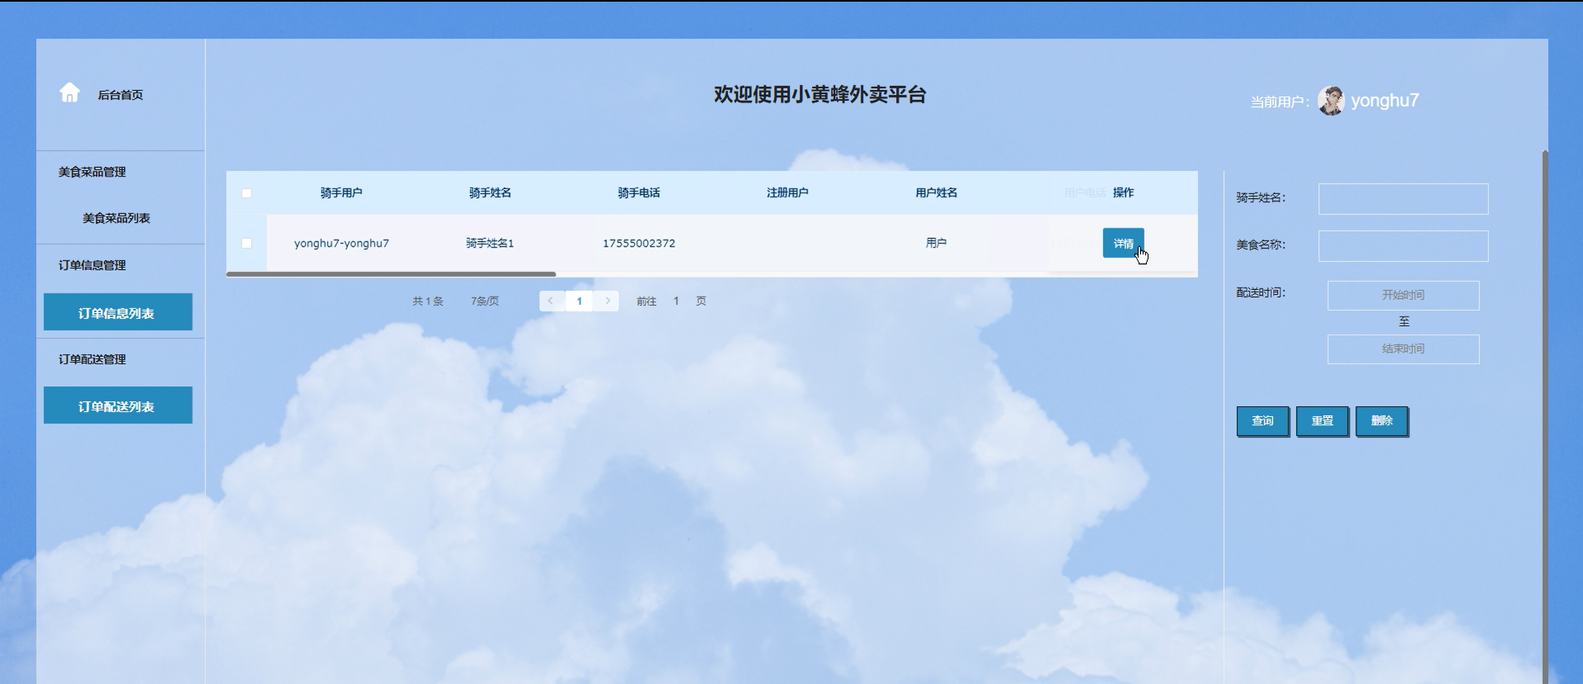Focus the 骑手姓名 input field
Image resolution: width=1583 pixels, height=684 pixels.
pos(1402,199)
